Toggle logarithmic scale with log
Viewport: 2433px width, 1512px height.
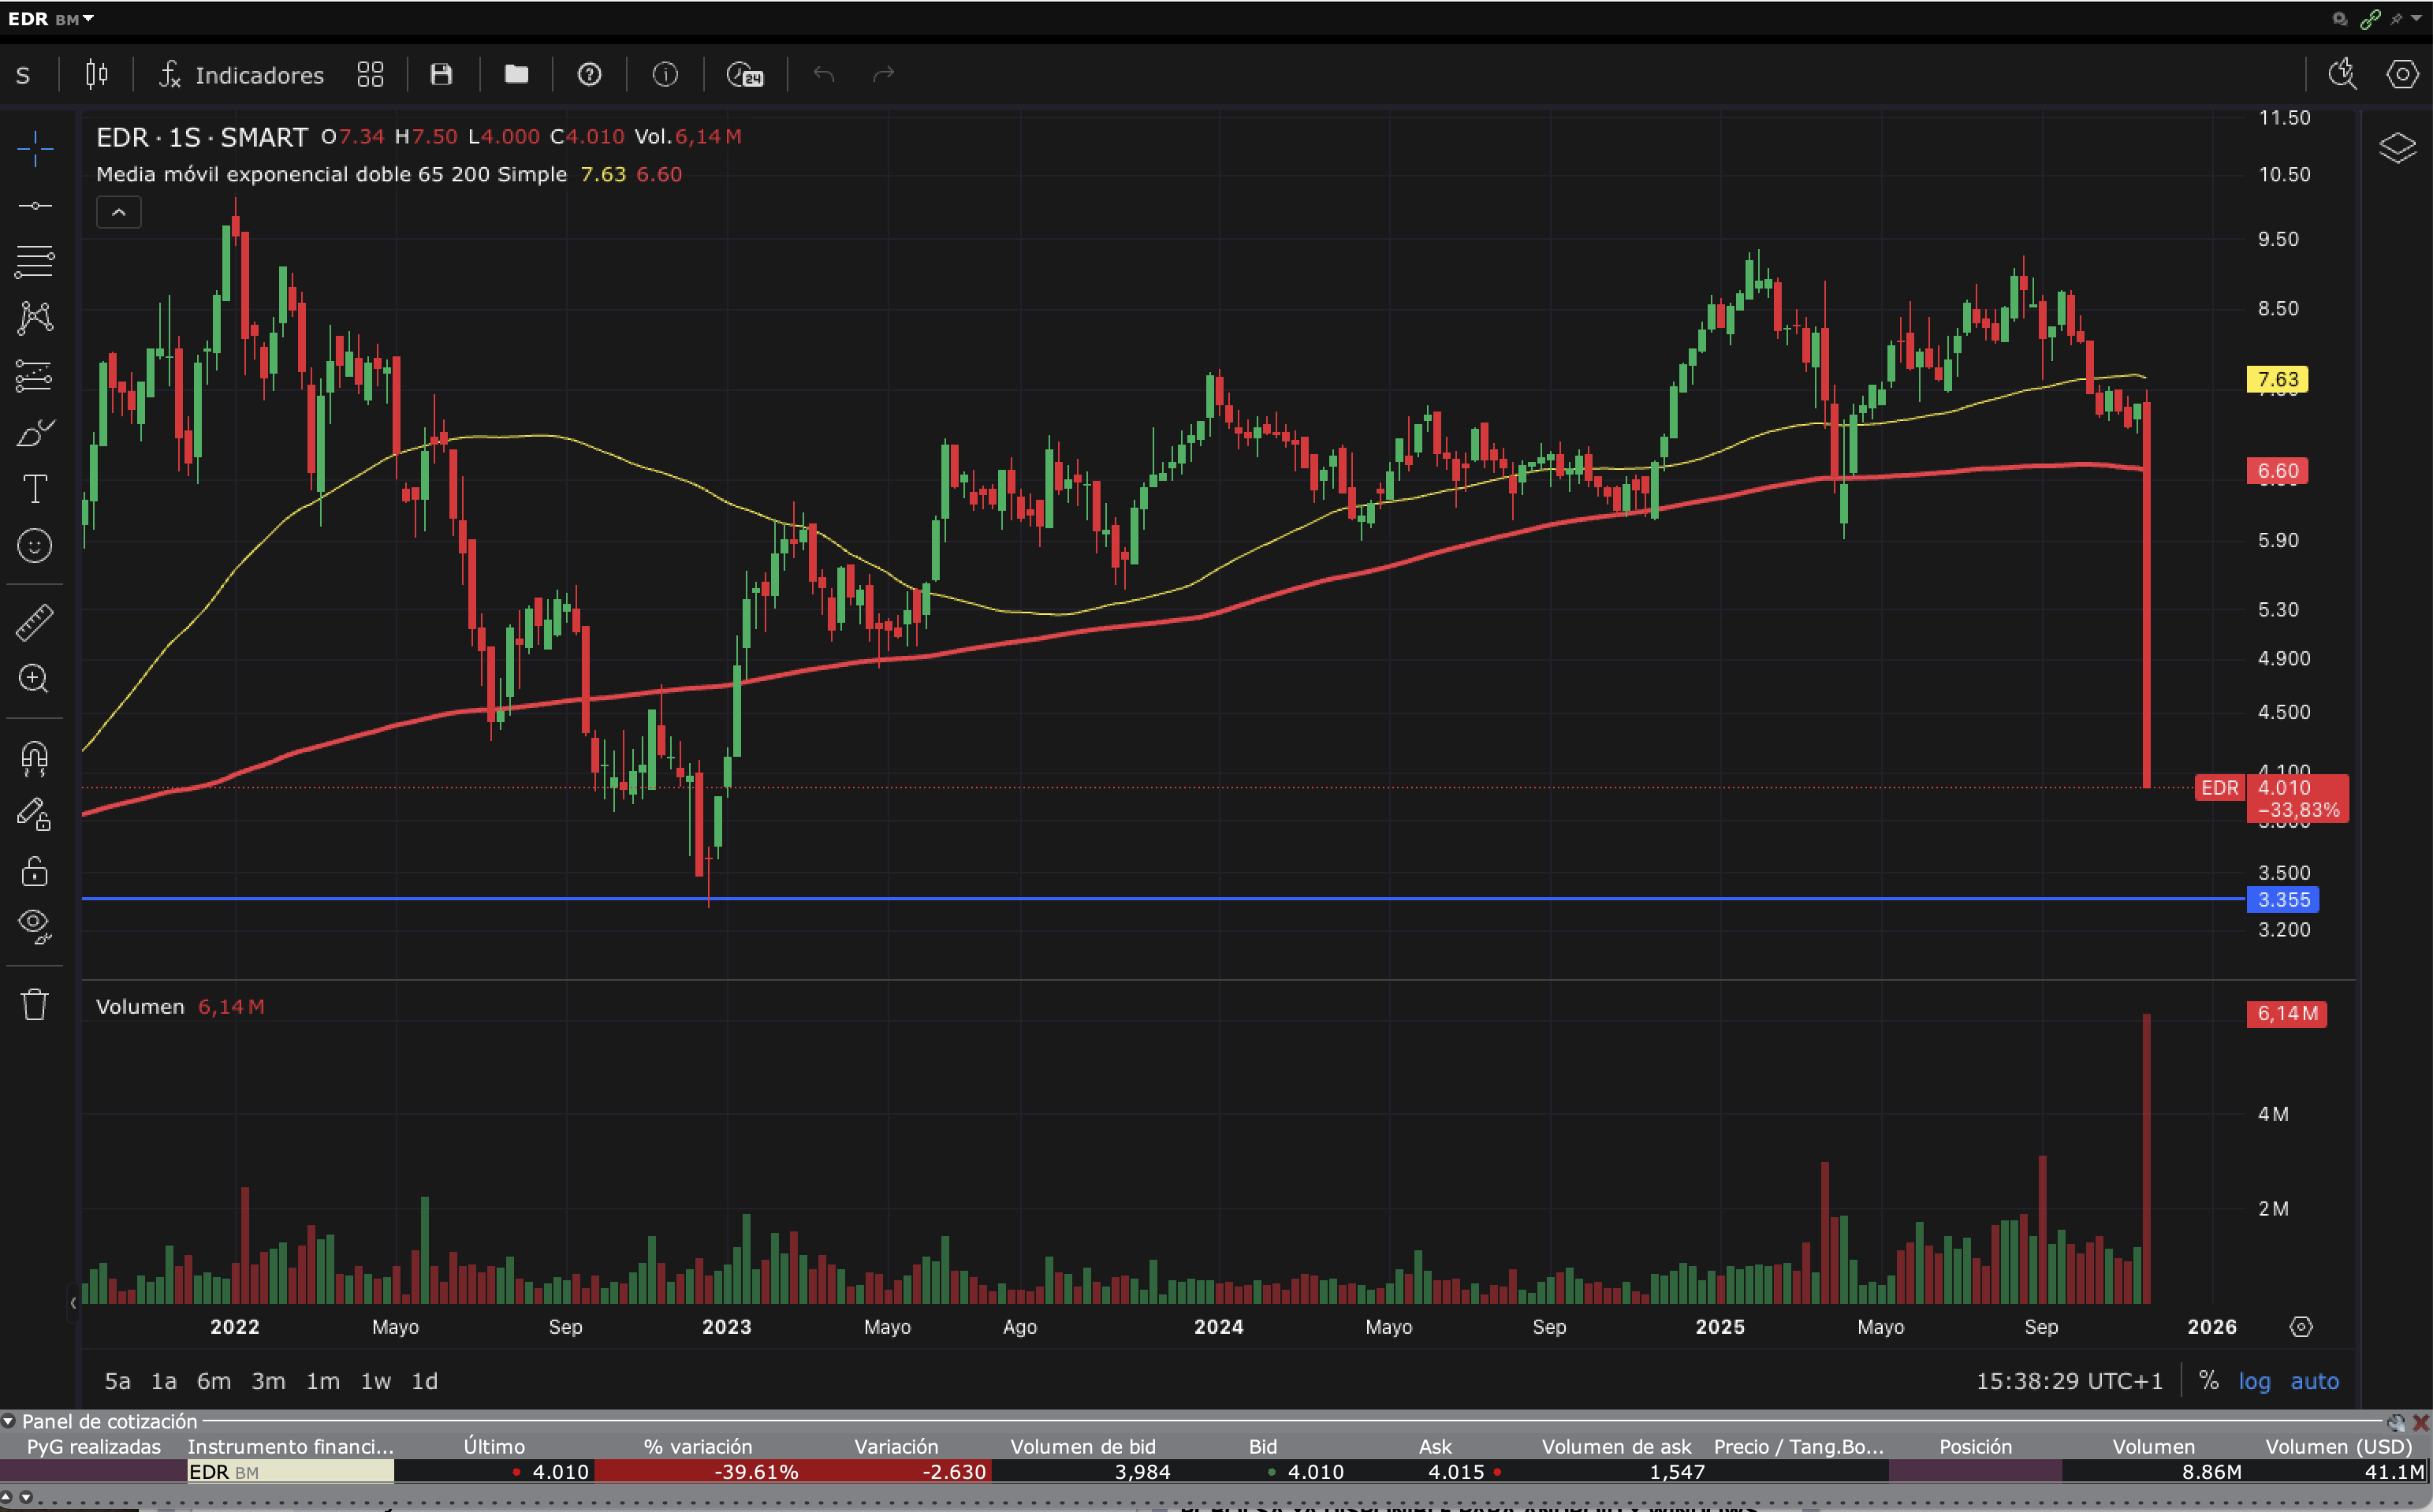pyautogui.click(x=2253, y=1381)
